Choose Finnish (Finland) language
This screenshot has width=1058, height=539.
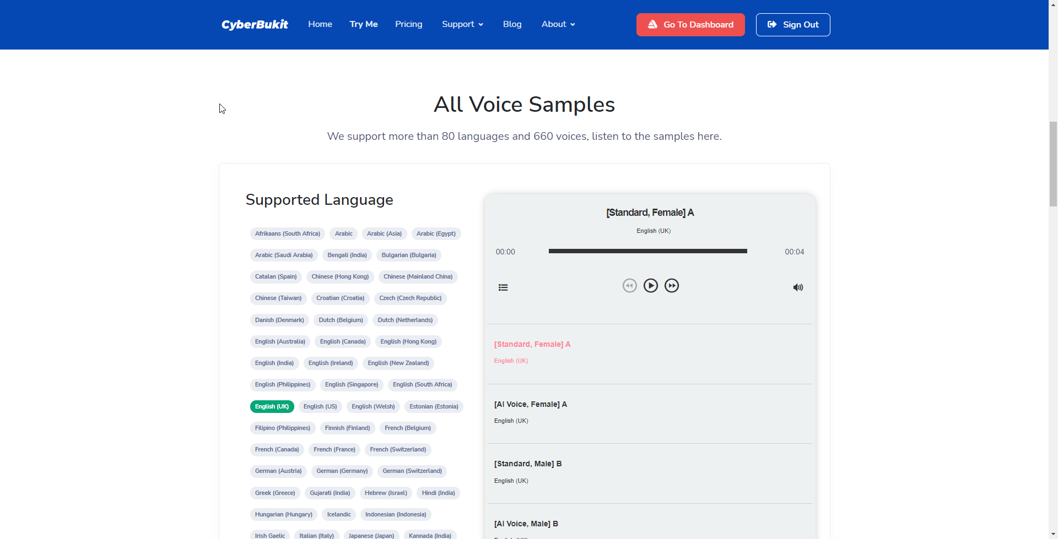(x=348, y=428)
